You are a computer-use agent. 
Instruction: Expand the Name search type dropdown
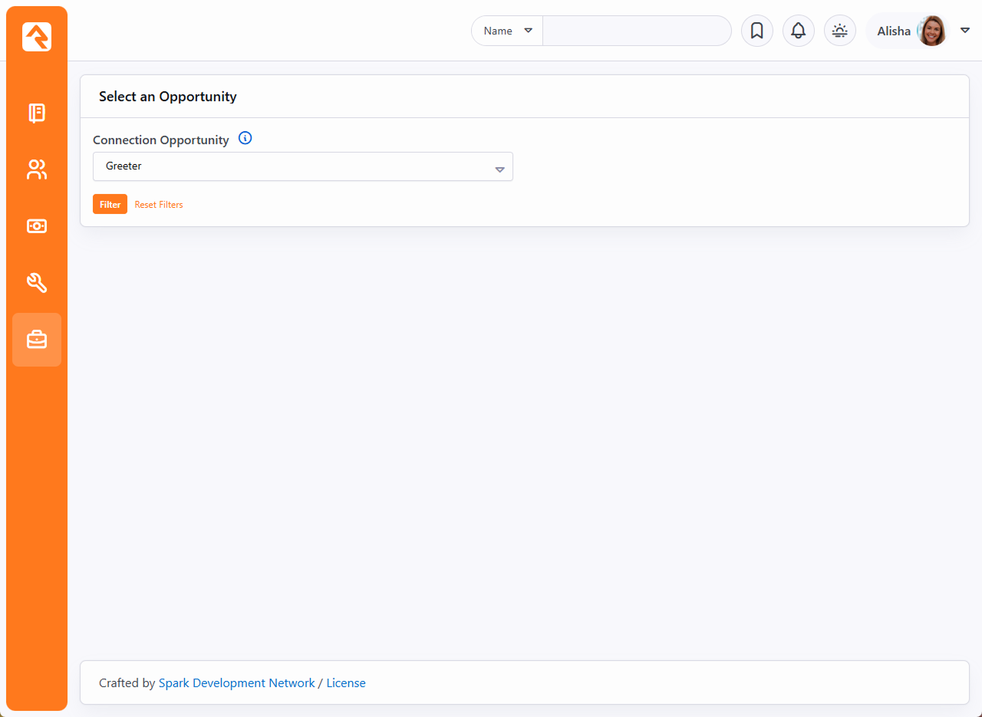507,31
